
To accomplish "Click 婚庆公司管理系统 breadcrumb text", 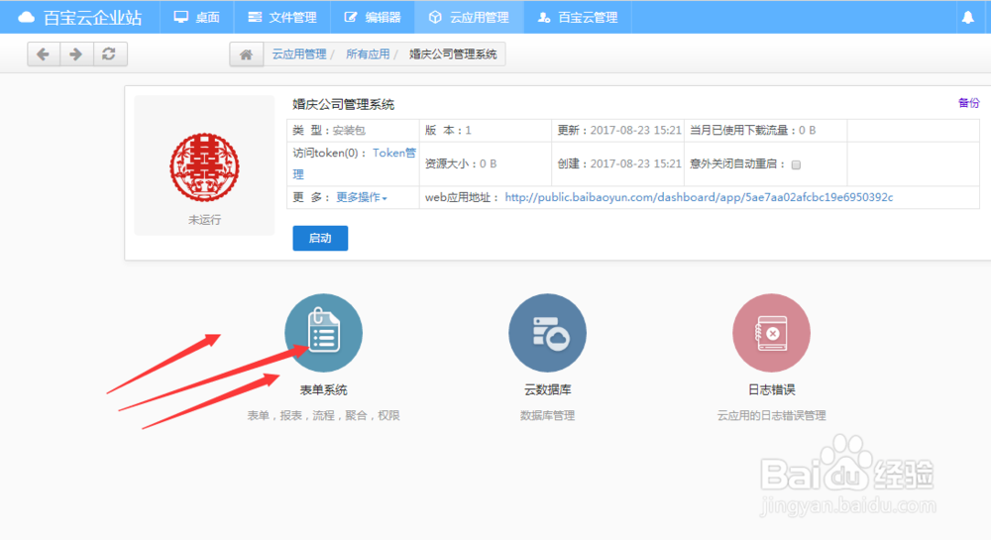I will [453, 54].
